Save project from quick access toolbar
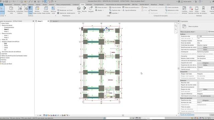 pyautogui.click(x=6, y=1)
